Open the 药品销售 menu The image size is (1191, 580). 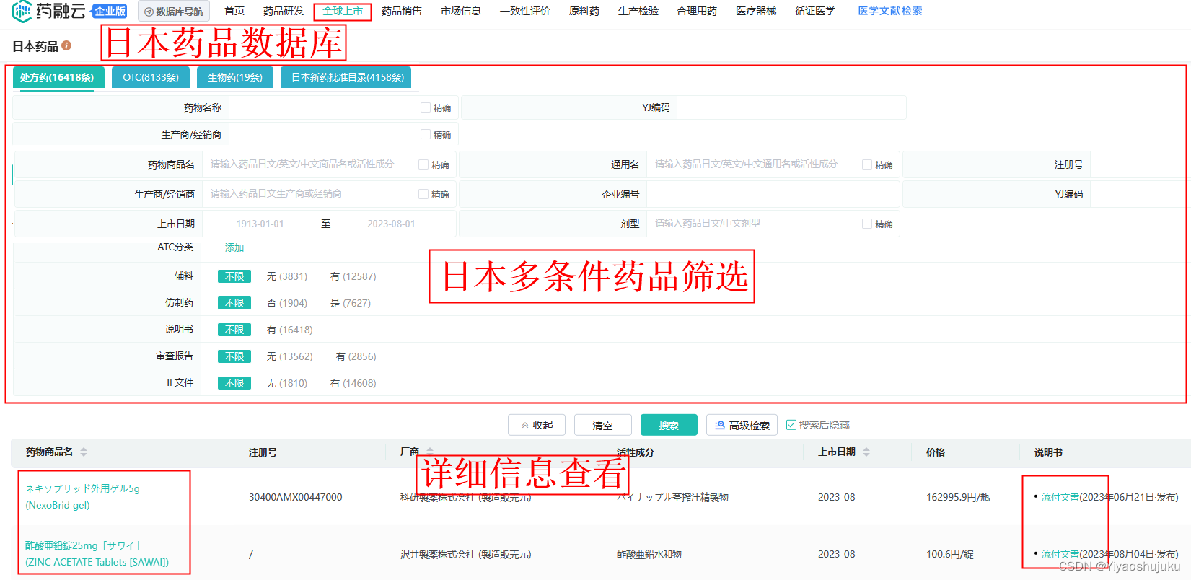[x=402, y=11]
